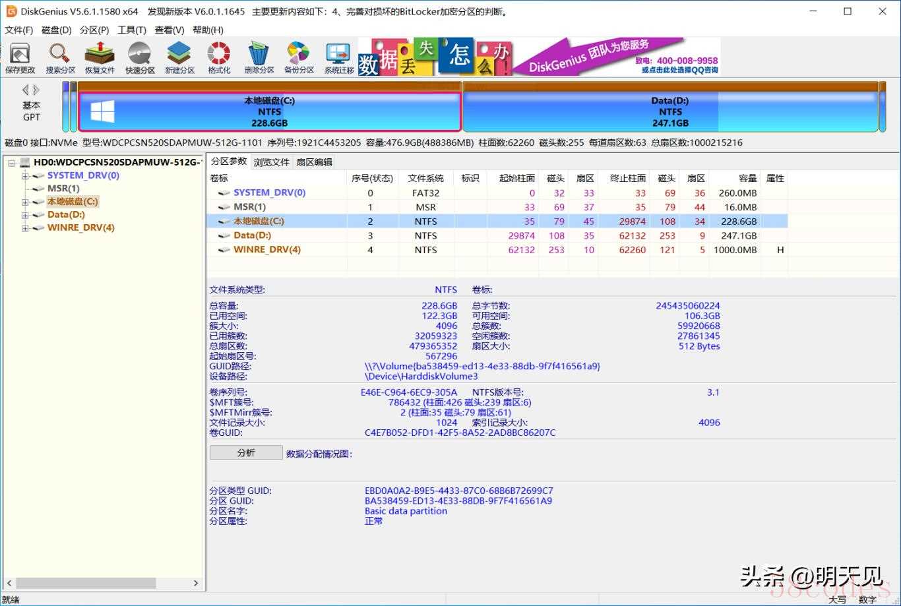Click the 新建分区 new partition icon
The width and height of the screenshot is (901, 606).
tap(179, 58)
